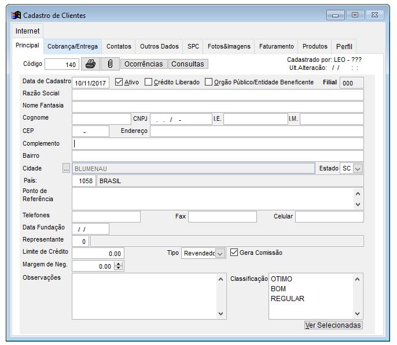Click the I.E. input field
Screen dimensions: 397x345
[x=255, y=119]
